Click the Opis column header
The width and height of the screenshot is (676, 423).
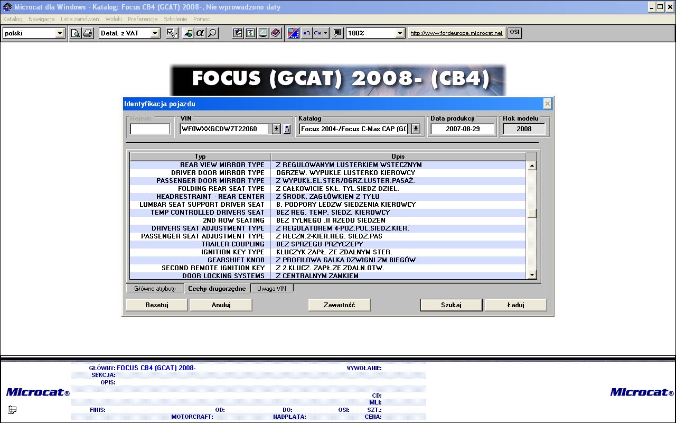click(398, 157)
